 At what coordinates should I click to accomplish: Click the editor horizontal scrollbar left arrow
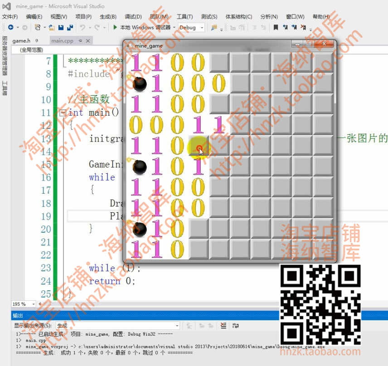pyautogui.click(x=39, y=303)
